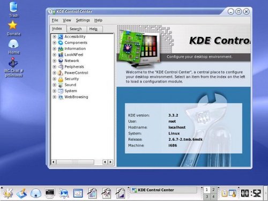Screen dimensions: 268x201
Task: Expand the LookNFeel category
Action: click(55, 55)
